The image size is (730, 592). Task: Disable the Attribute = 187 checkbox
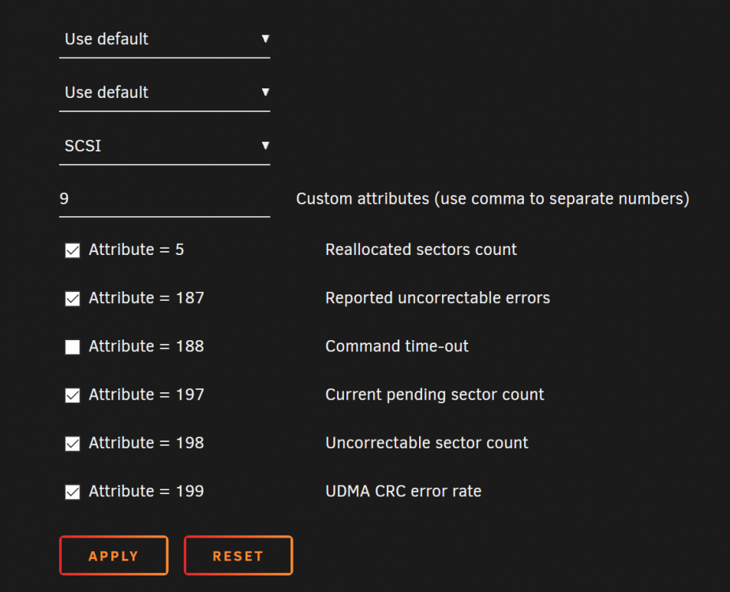(x=72, y=298)
